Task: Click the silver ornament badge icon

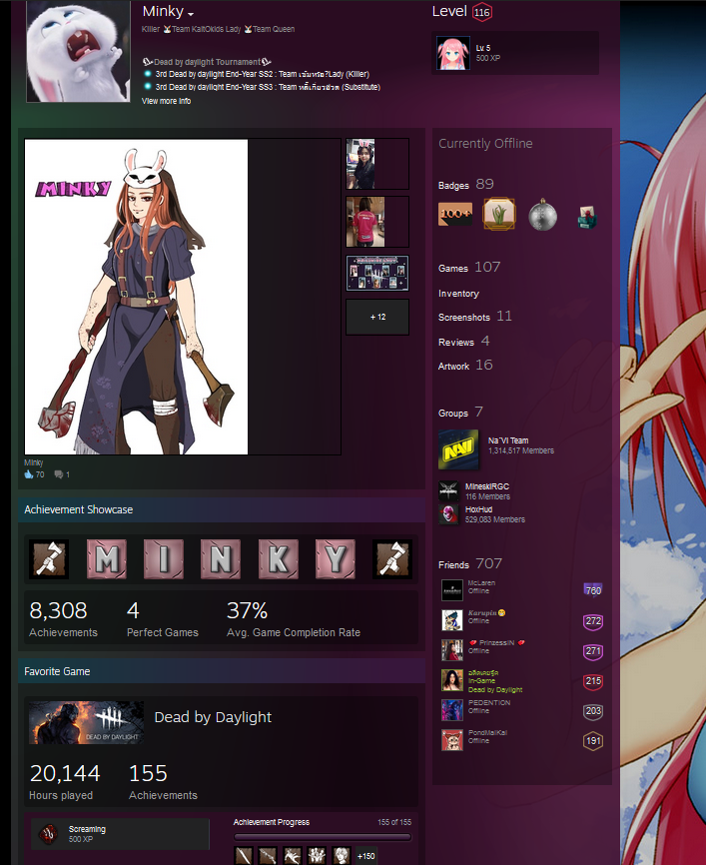Action: [543, 215]
